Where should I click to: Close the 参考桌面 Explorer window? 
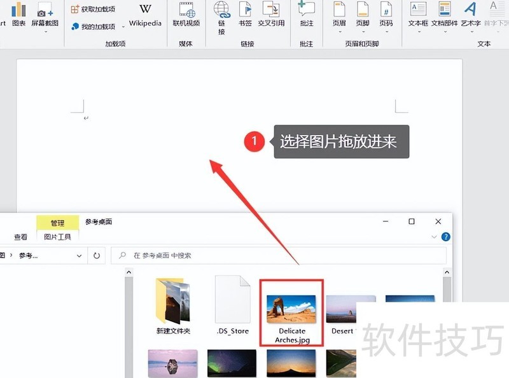[x=438, y=221]
